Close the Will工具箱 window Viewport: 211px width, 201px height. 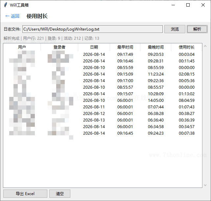click(x=203, y=5)
